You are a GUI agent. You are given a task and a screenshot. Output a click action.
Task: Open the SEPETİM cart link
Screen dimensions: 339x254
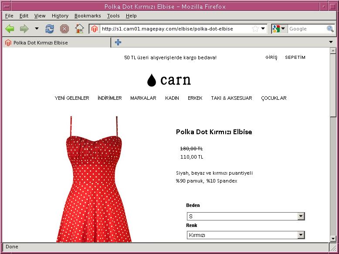point(295,57)
